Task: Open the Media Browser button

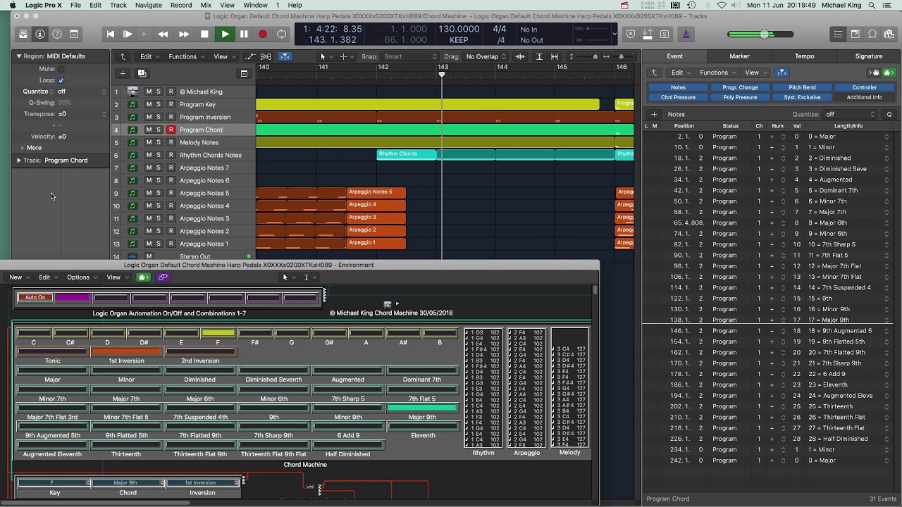Action: click(x=889, y=34)
